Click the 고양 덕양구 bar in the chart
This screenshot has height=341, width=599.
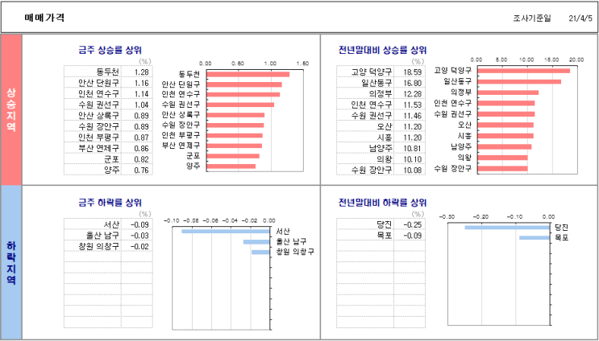(x=524, y=71)
